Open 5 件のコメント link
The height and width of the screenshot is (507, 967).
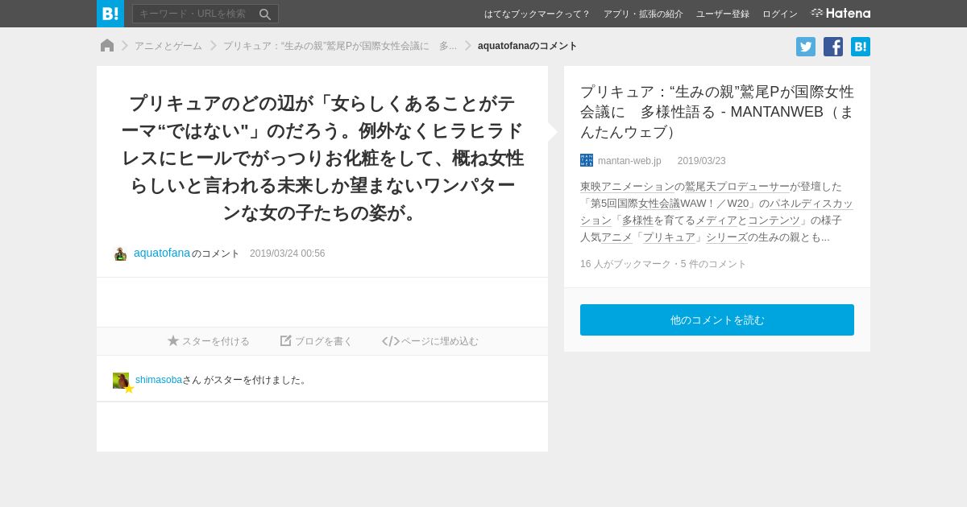tap(713, 264)
